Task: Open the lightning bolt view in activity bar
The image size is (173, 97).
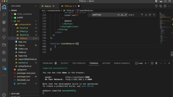Action: click(x=4, y=53)
